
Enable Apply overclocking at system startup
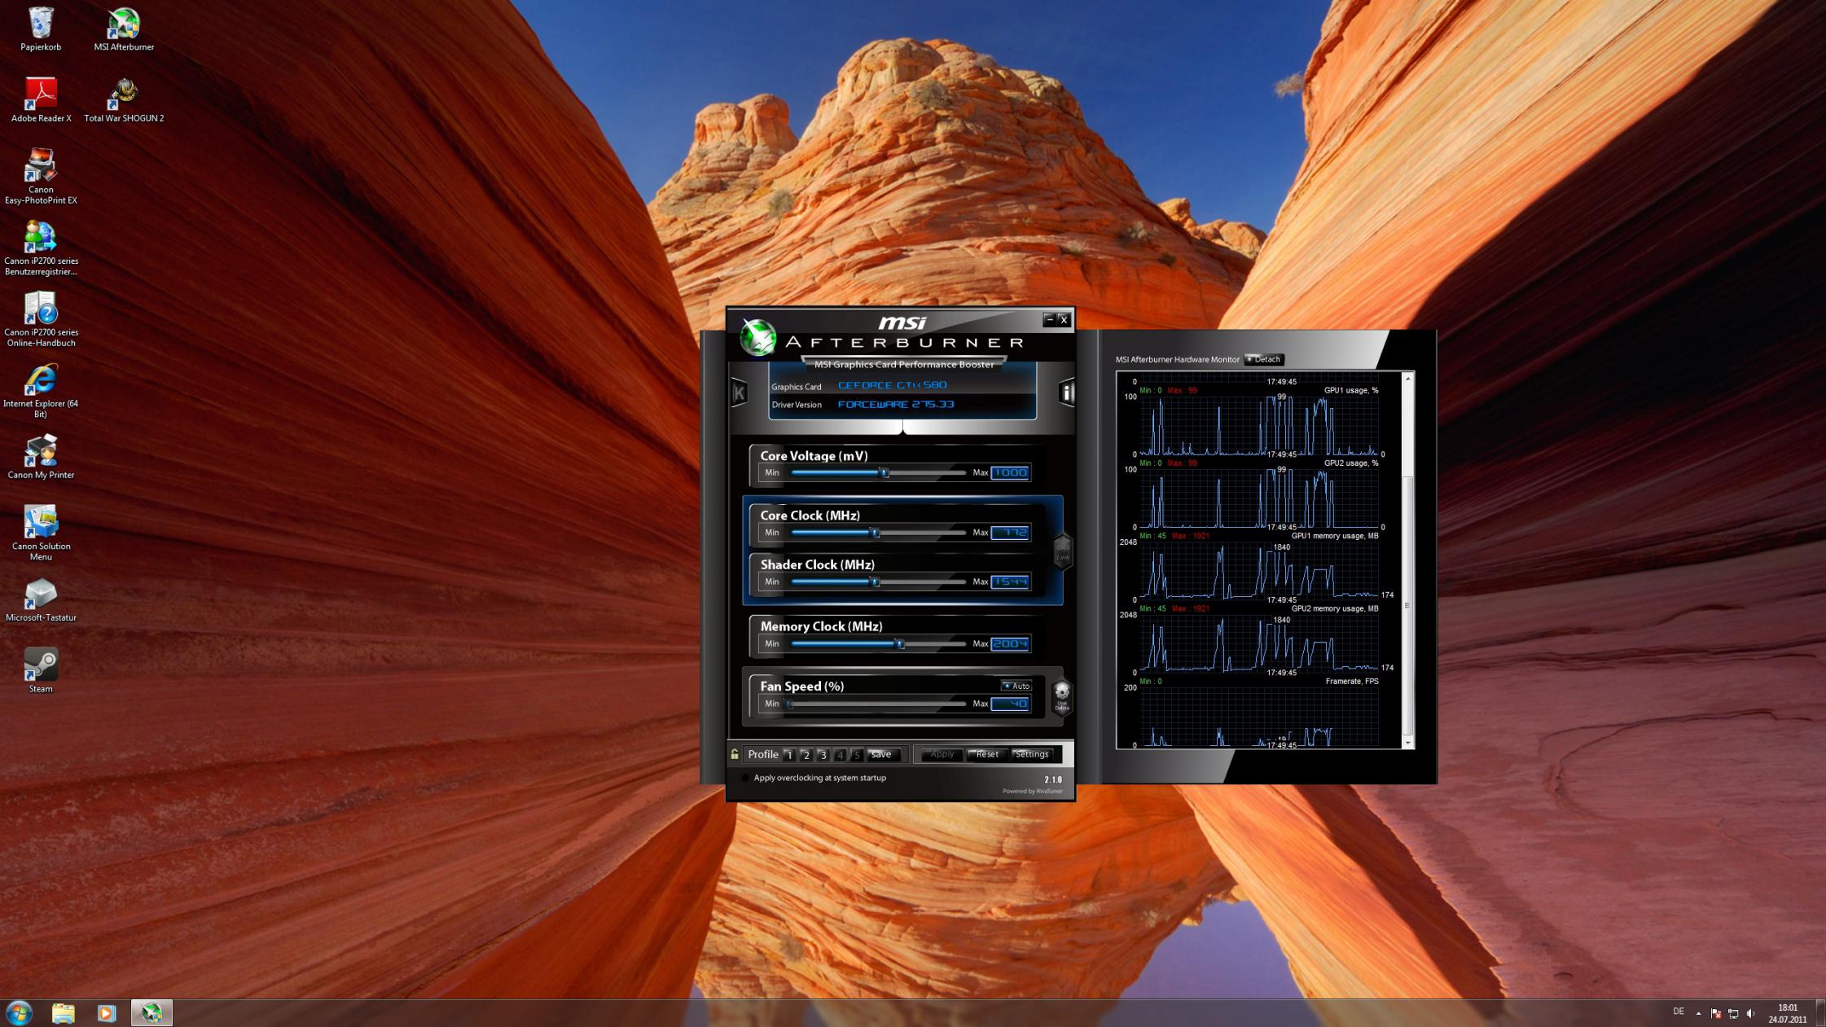coord(745,778)
